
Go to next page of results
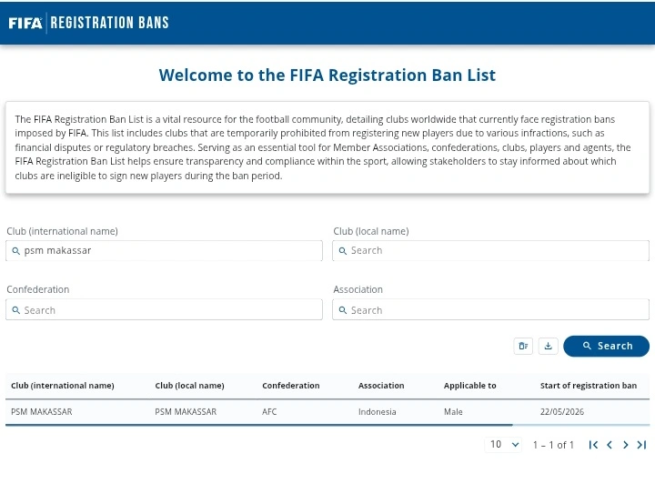click(x=625, y=445)
